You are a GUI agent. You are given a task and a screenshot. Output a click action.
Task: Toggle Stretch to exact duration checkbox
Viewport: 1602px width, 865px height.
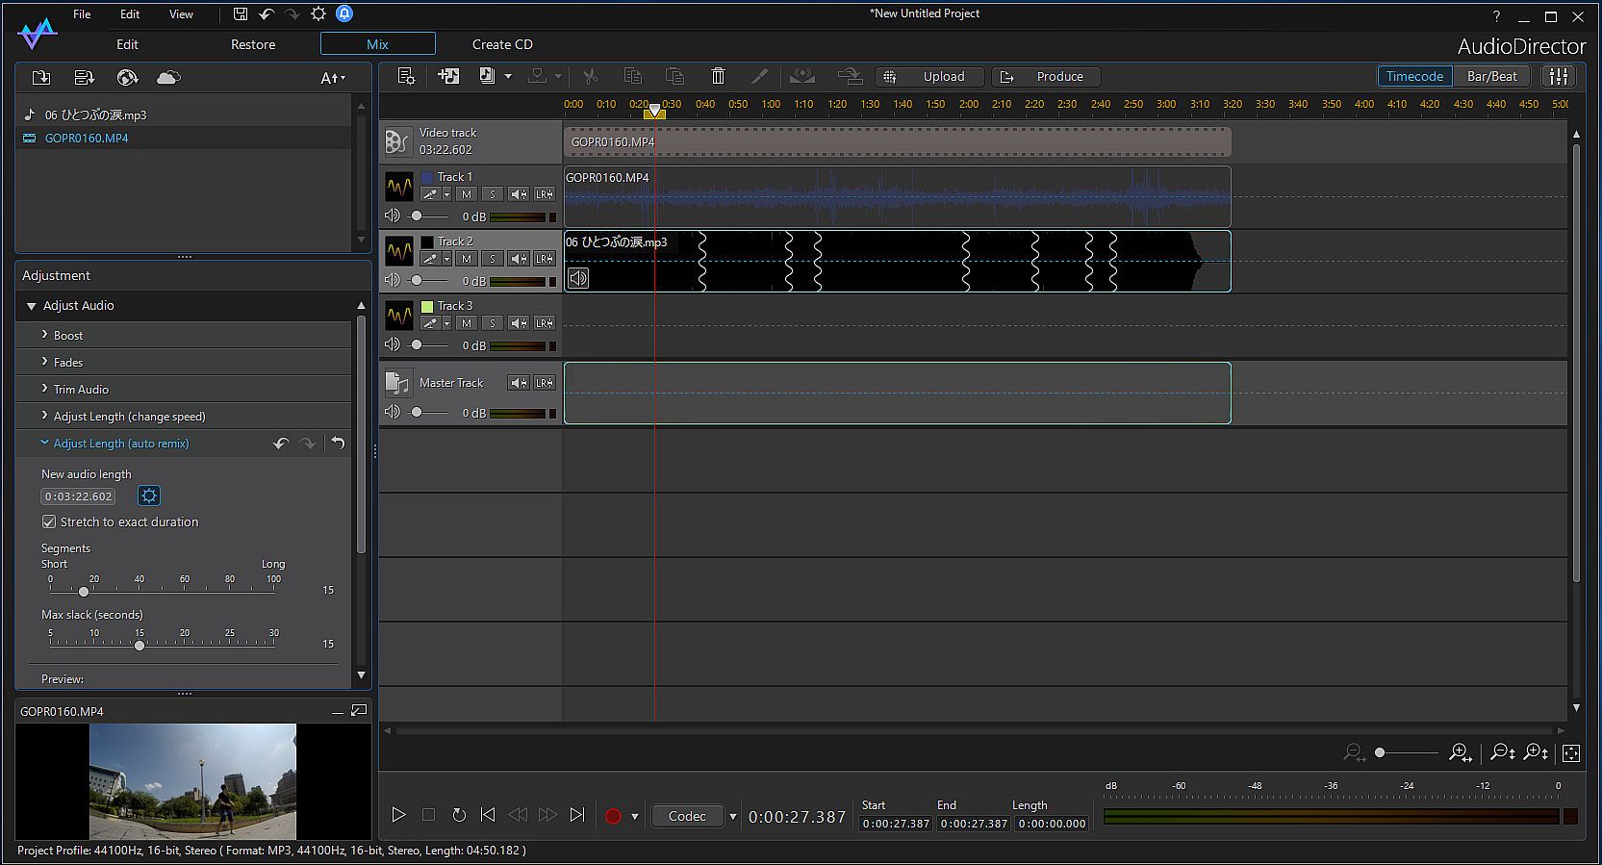(49, 522)
